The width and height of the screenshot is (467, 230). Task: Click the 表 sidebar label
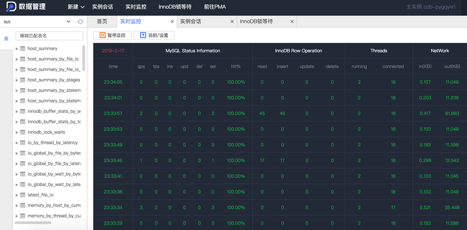6,39
